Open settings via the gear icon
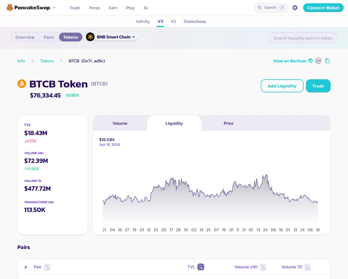The height and width of the screenshot is (279, 348). click(x=295, y=8)
